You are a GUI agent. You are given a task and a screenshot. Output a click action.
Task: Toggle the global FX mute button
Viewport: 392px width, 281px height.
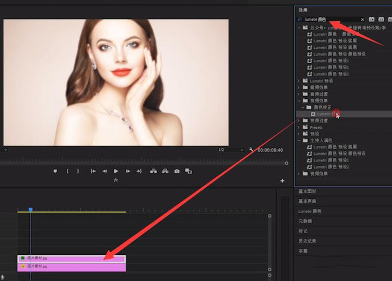(x=116, y=180)
